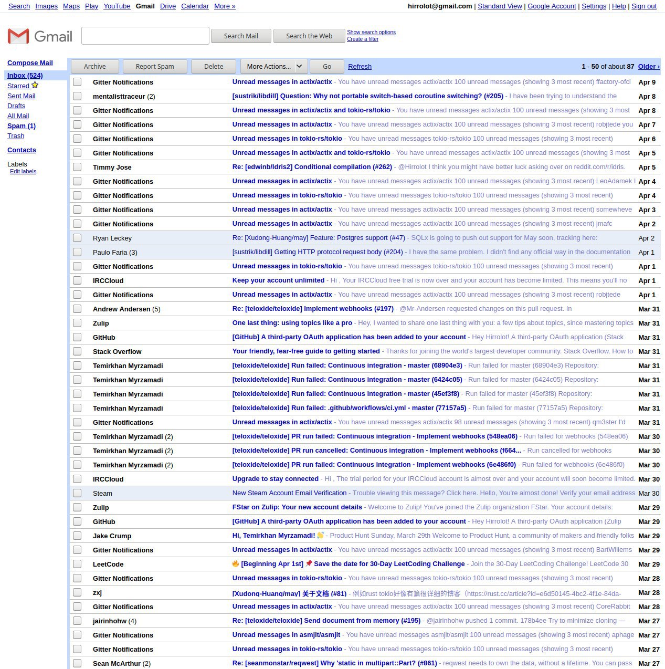Click Create a filter link
This screenshot has width=665, height=669.
(363, 39)
